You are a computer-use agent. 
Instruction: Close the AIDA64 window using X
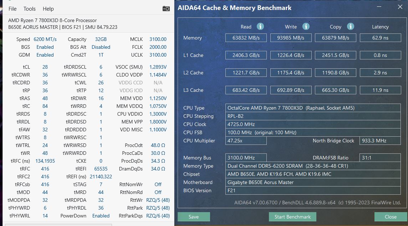[x=400, y=7]
